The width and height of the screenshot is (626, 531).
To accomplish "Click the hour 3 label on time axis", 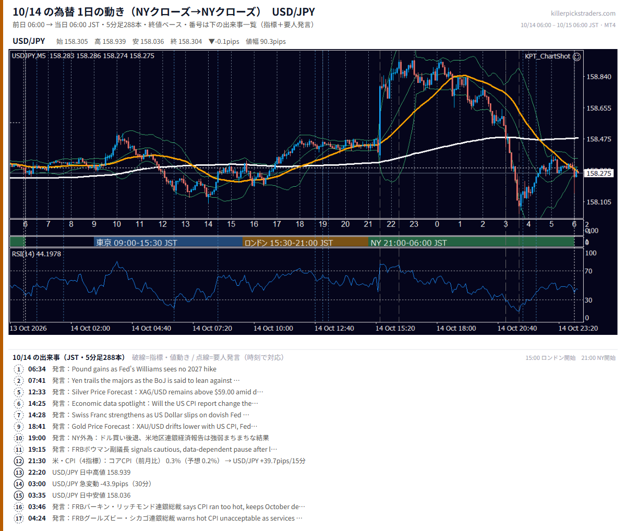I will pyautogui.click(x=505, y=224).
